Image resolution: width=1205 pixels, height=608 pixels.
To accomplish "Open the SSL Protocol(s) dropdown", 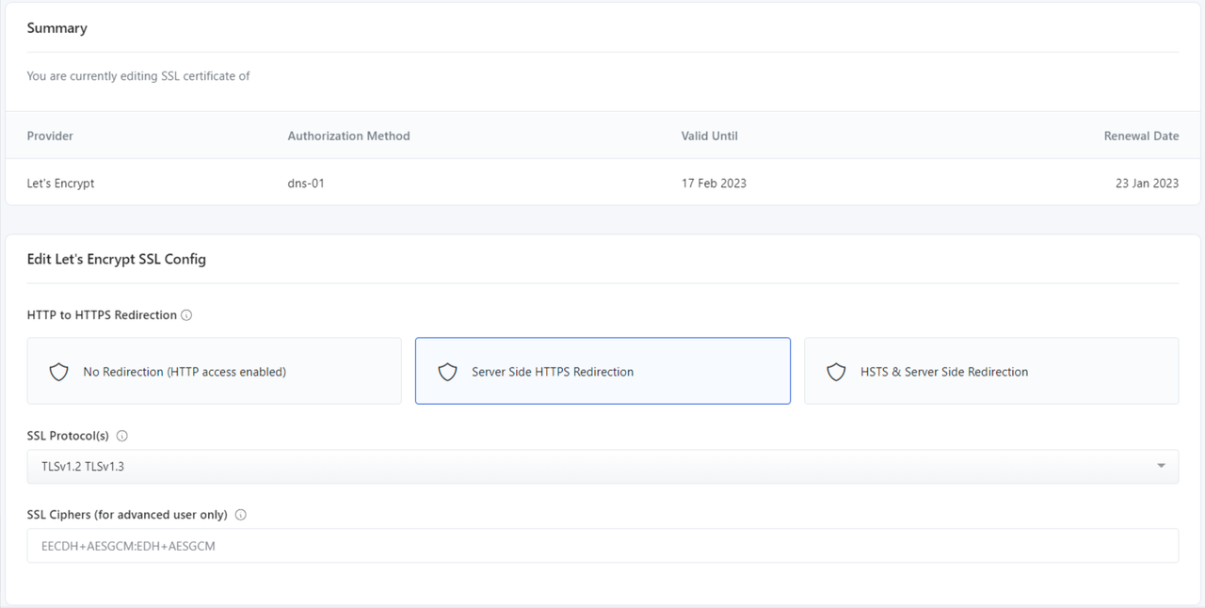I will pyautogui.click(x=602, y=467).
